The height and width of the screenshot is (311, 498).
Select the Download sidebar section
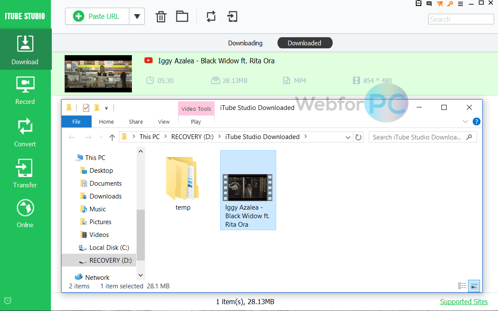coord(26,49)
